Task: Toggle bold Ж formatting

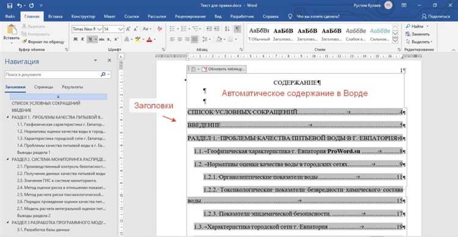Action: [75, 39]
